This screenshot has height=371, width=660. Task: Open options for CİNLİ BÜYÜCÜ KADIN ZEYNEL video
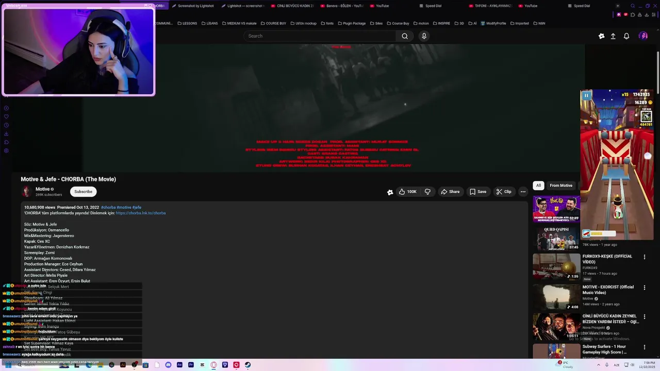click(644, 316)
